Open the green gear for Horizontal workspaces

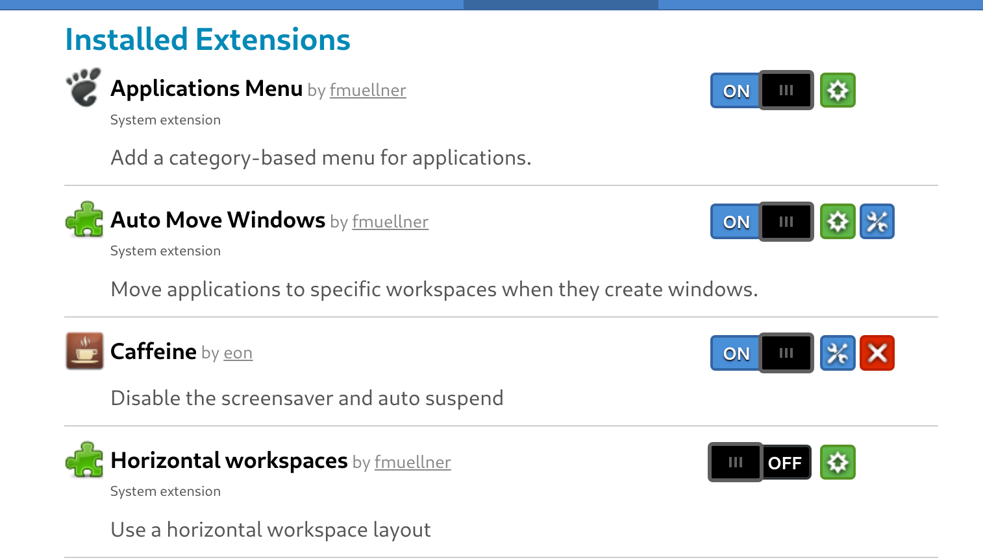pyautogui.click(x=838, y=463)
